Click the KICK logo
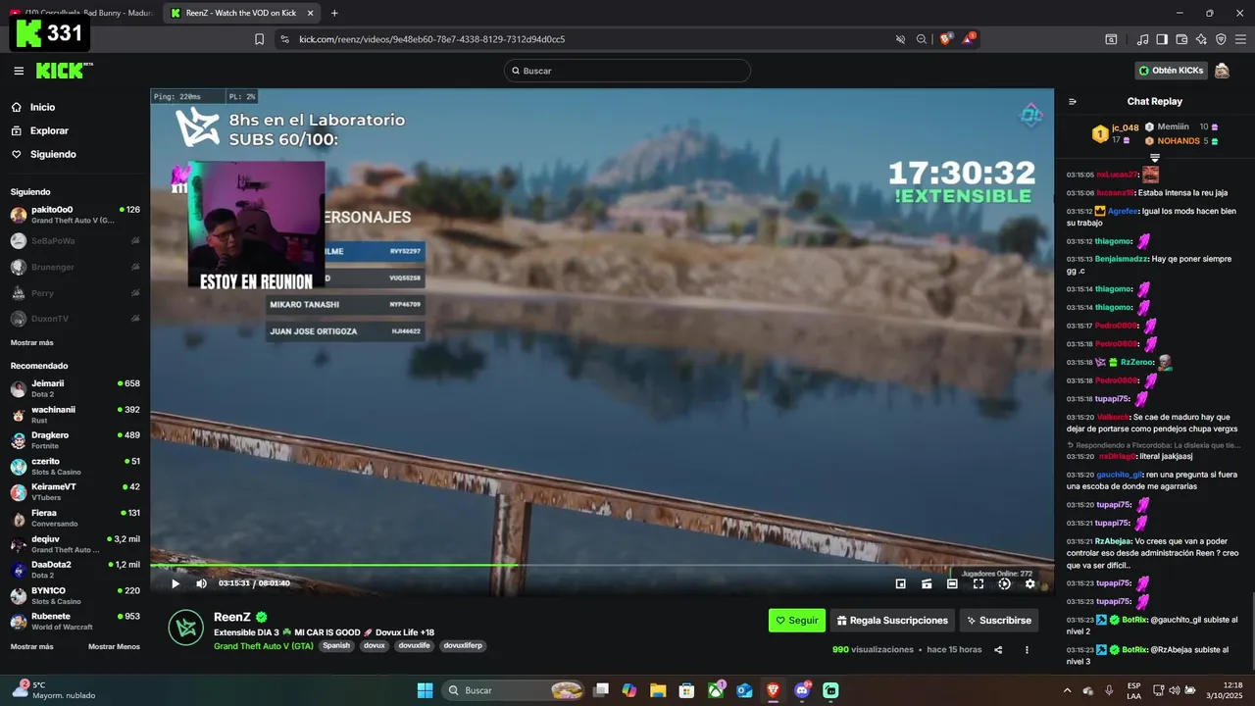The width and height of the screenshot is (1255, 706). (x=60, y=71)
